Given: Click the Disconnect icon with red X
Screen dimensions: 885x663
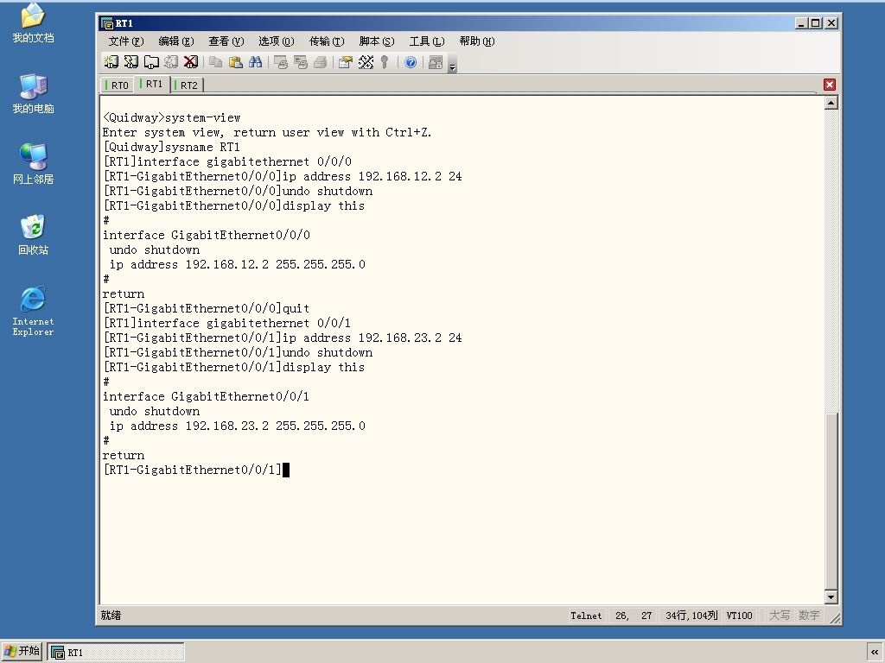Looking at the screenshot, I should (x=191, y=62).
